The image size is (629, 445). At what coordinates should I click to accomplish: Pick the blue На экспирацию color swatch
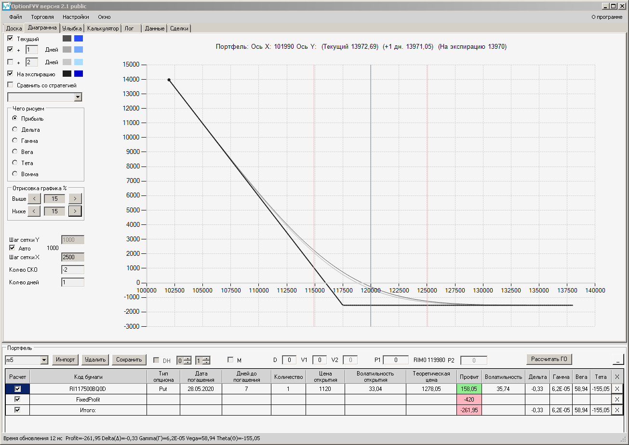point(79,74)
